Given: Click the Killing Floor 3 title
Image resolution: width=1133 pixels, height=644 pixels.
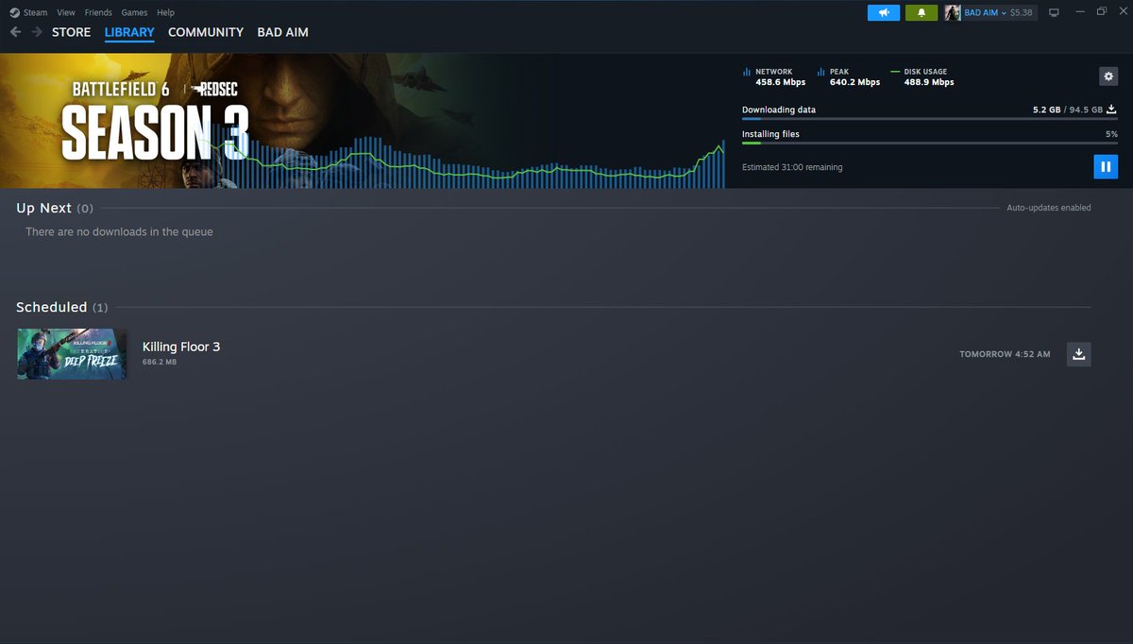Looking at the screenshot, I should tap(181, 347).
